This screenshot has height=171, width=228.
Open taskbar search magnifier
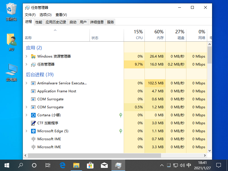click(x=21, y=165)
